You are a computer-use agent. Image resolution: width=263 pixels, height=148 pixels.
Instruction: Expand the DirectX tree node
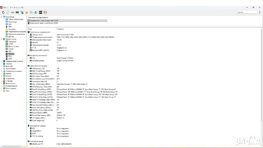tap(1, 76)
